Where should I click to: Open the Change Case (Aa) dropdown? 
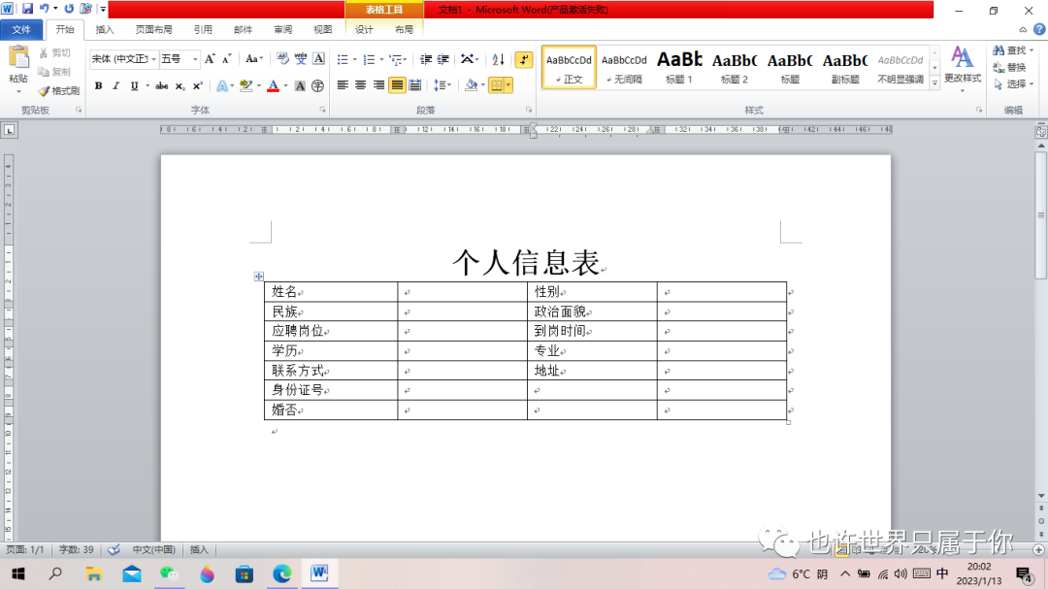[x=254, y=59]
